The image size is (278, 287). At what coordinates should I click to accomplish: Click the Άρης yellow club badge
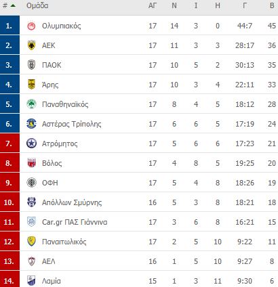[x=31, y=85]
